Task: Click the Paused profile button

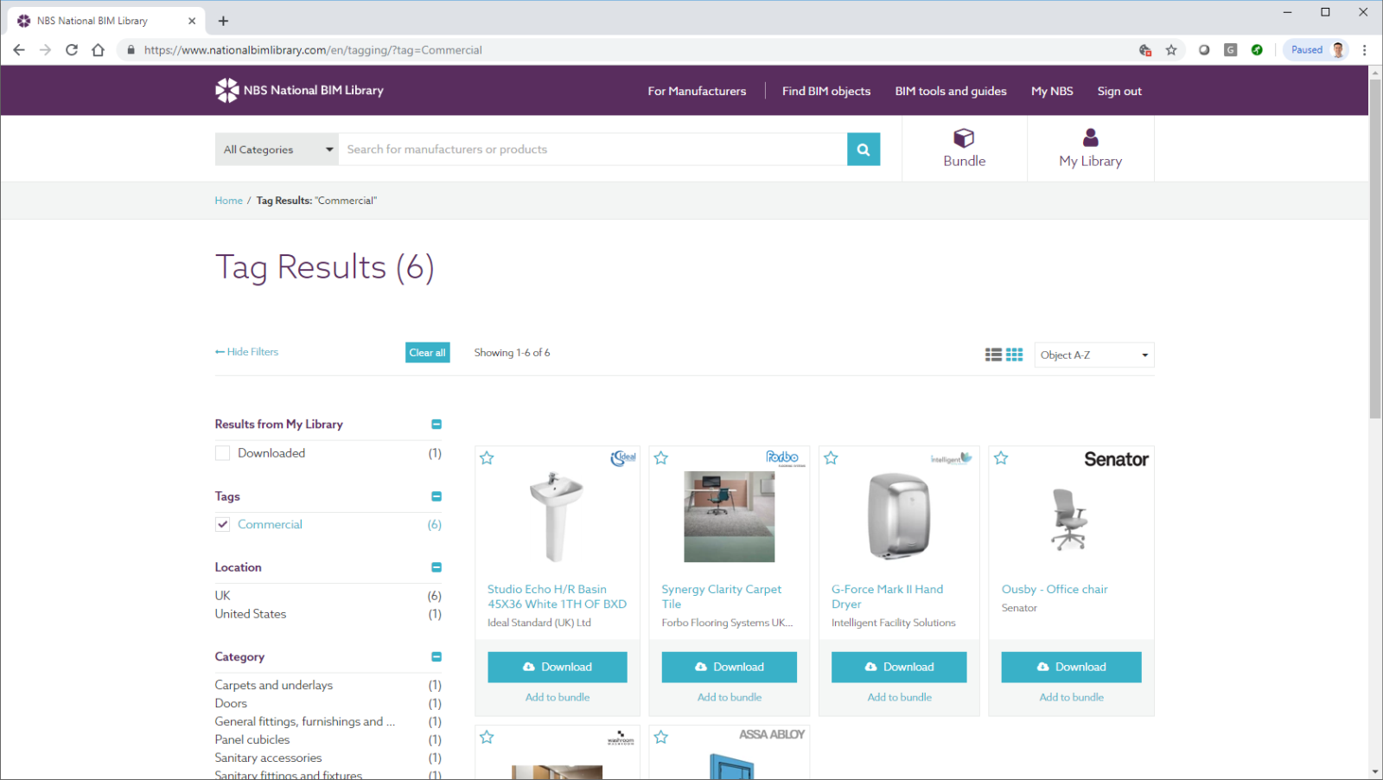Action: coord(1316,50)
